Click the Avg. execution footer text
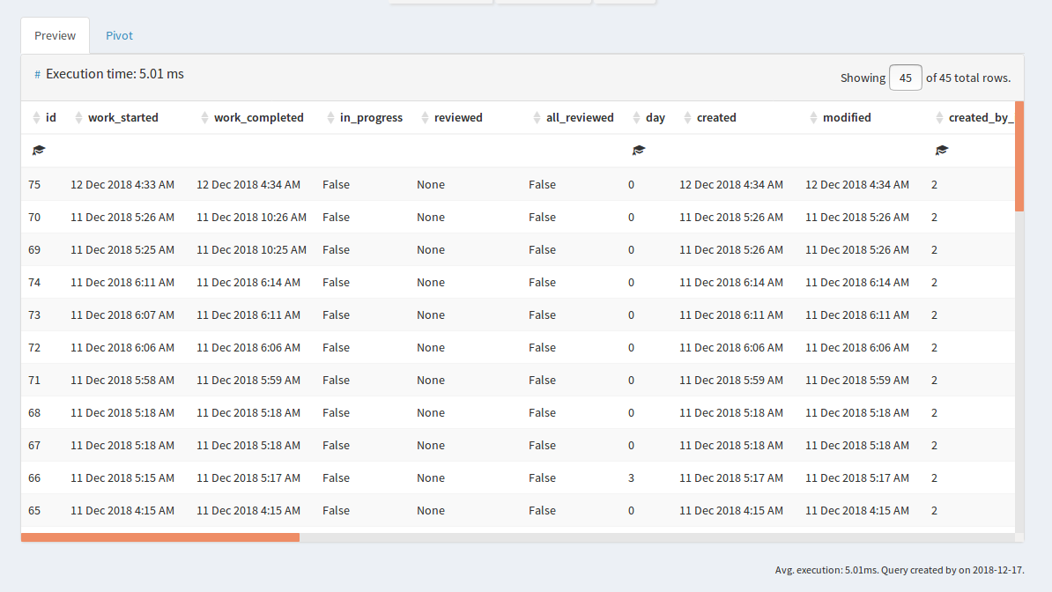Screen dimensions: 1052x592 (900, 570)
